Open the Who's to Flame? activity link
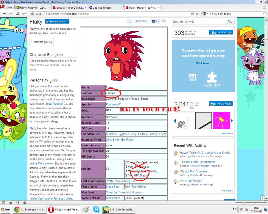This screenshot has height=214, width=268. pyautogui.click(x=191, y=181)
